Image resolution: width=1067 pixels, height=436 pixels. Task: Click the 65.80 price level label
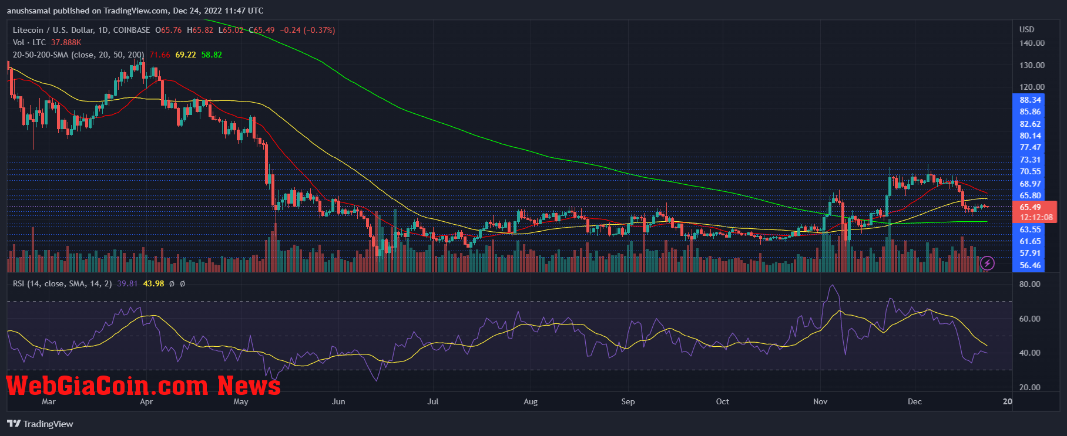click(1030, 195)
